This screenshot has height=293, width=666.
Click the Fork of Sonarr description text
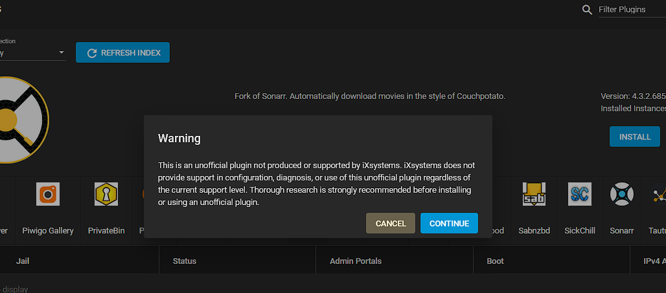[370, 96]
